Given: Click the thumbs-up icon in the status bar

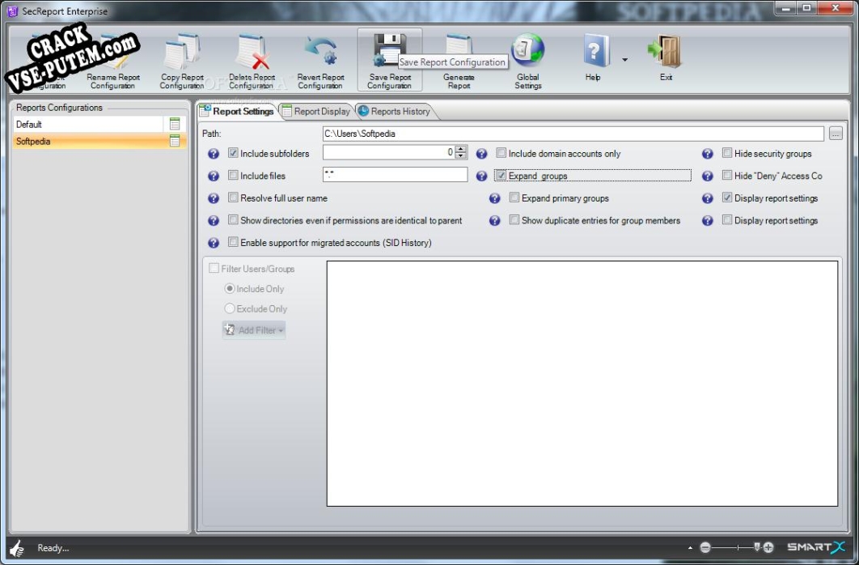Looking at the screenshot, I should pyautogui.click(x=18, y=548).
